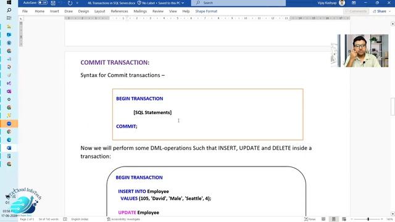Click the VALUES (105, 'David'...) line
The height and width of the screenshot is (222, 395).
(166, 199)
